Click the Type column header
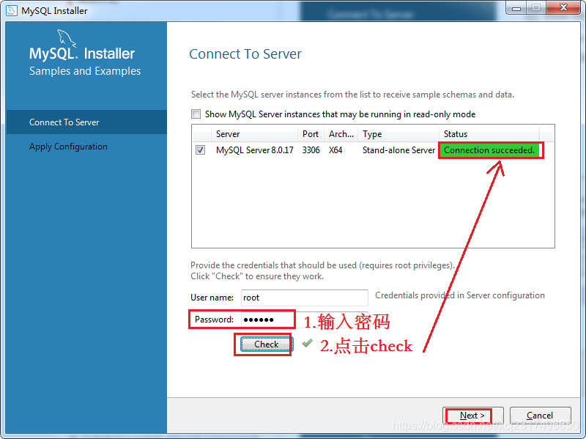The width and height of the screenshot is (586, 439). click(x=398, y=134)
